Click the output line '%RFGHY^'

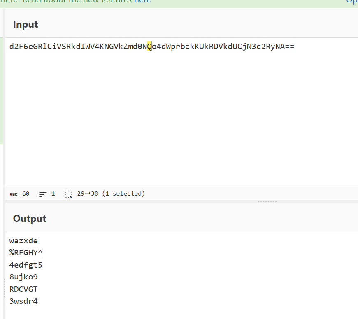[26, 253]
